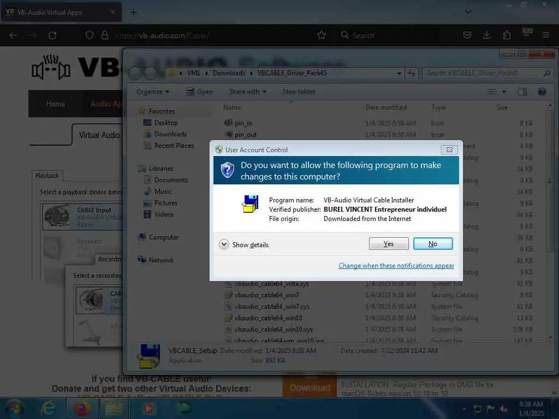Open Firefox hamburger application menu
The width and height of the screenshot is (559, 419).
pyautogui.click(x=546, y=35)
